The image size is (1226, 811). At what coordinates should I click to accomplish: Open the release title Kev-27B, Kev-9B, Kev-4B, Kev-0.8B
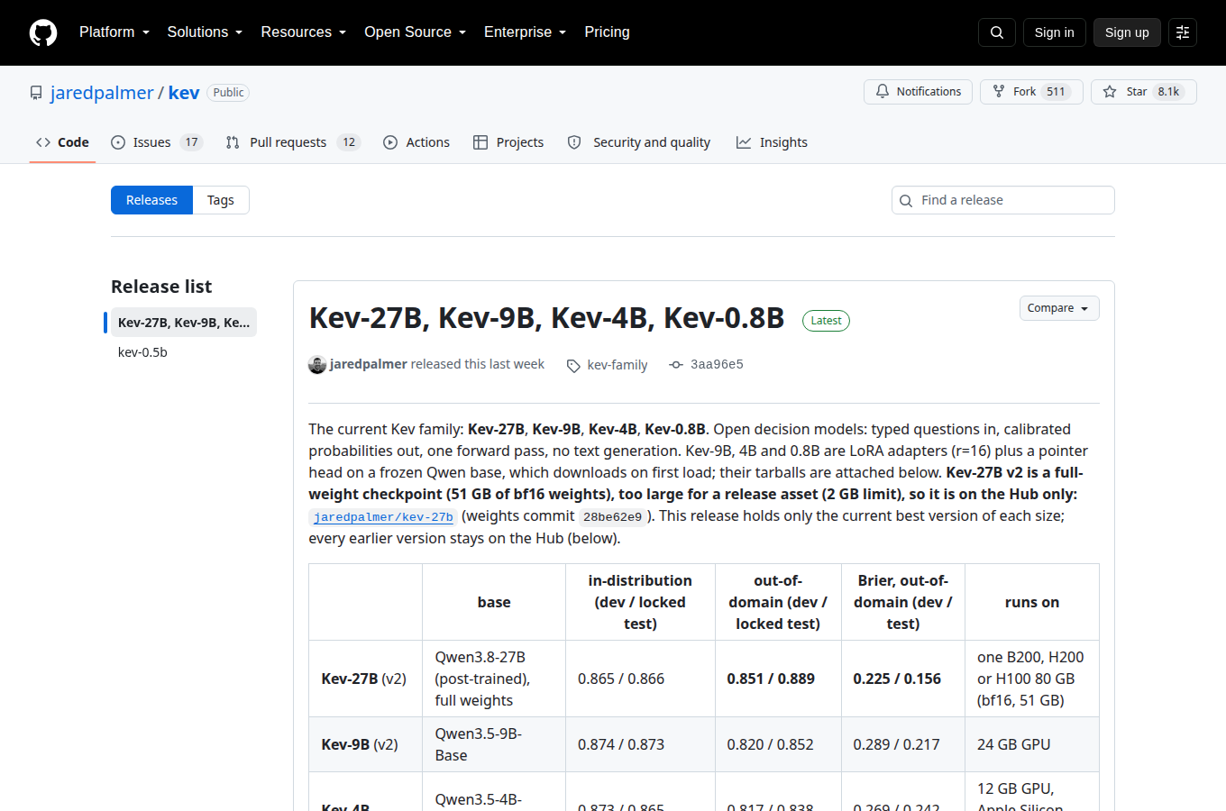[546, 318]
